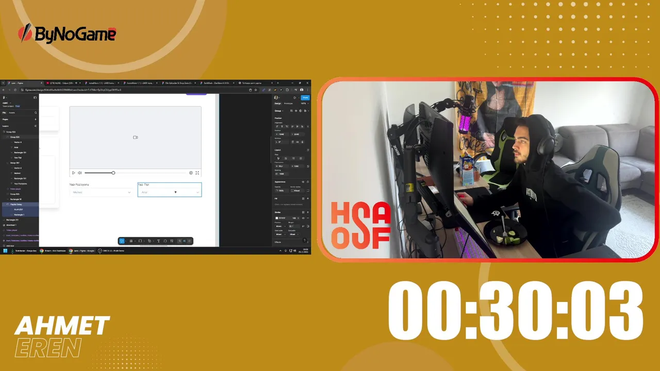
Task: Open the new browser tab plus button
Action: coord(278,83)
